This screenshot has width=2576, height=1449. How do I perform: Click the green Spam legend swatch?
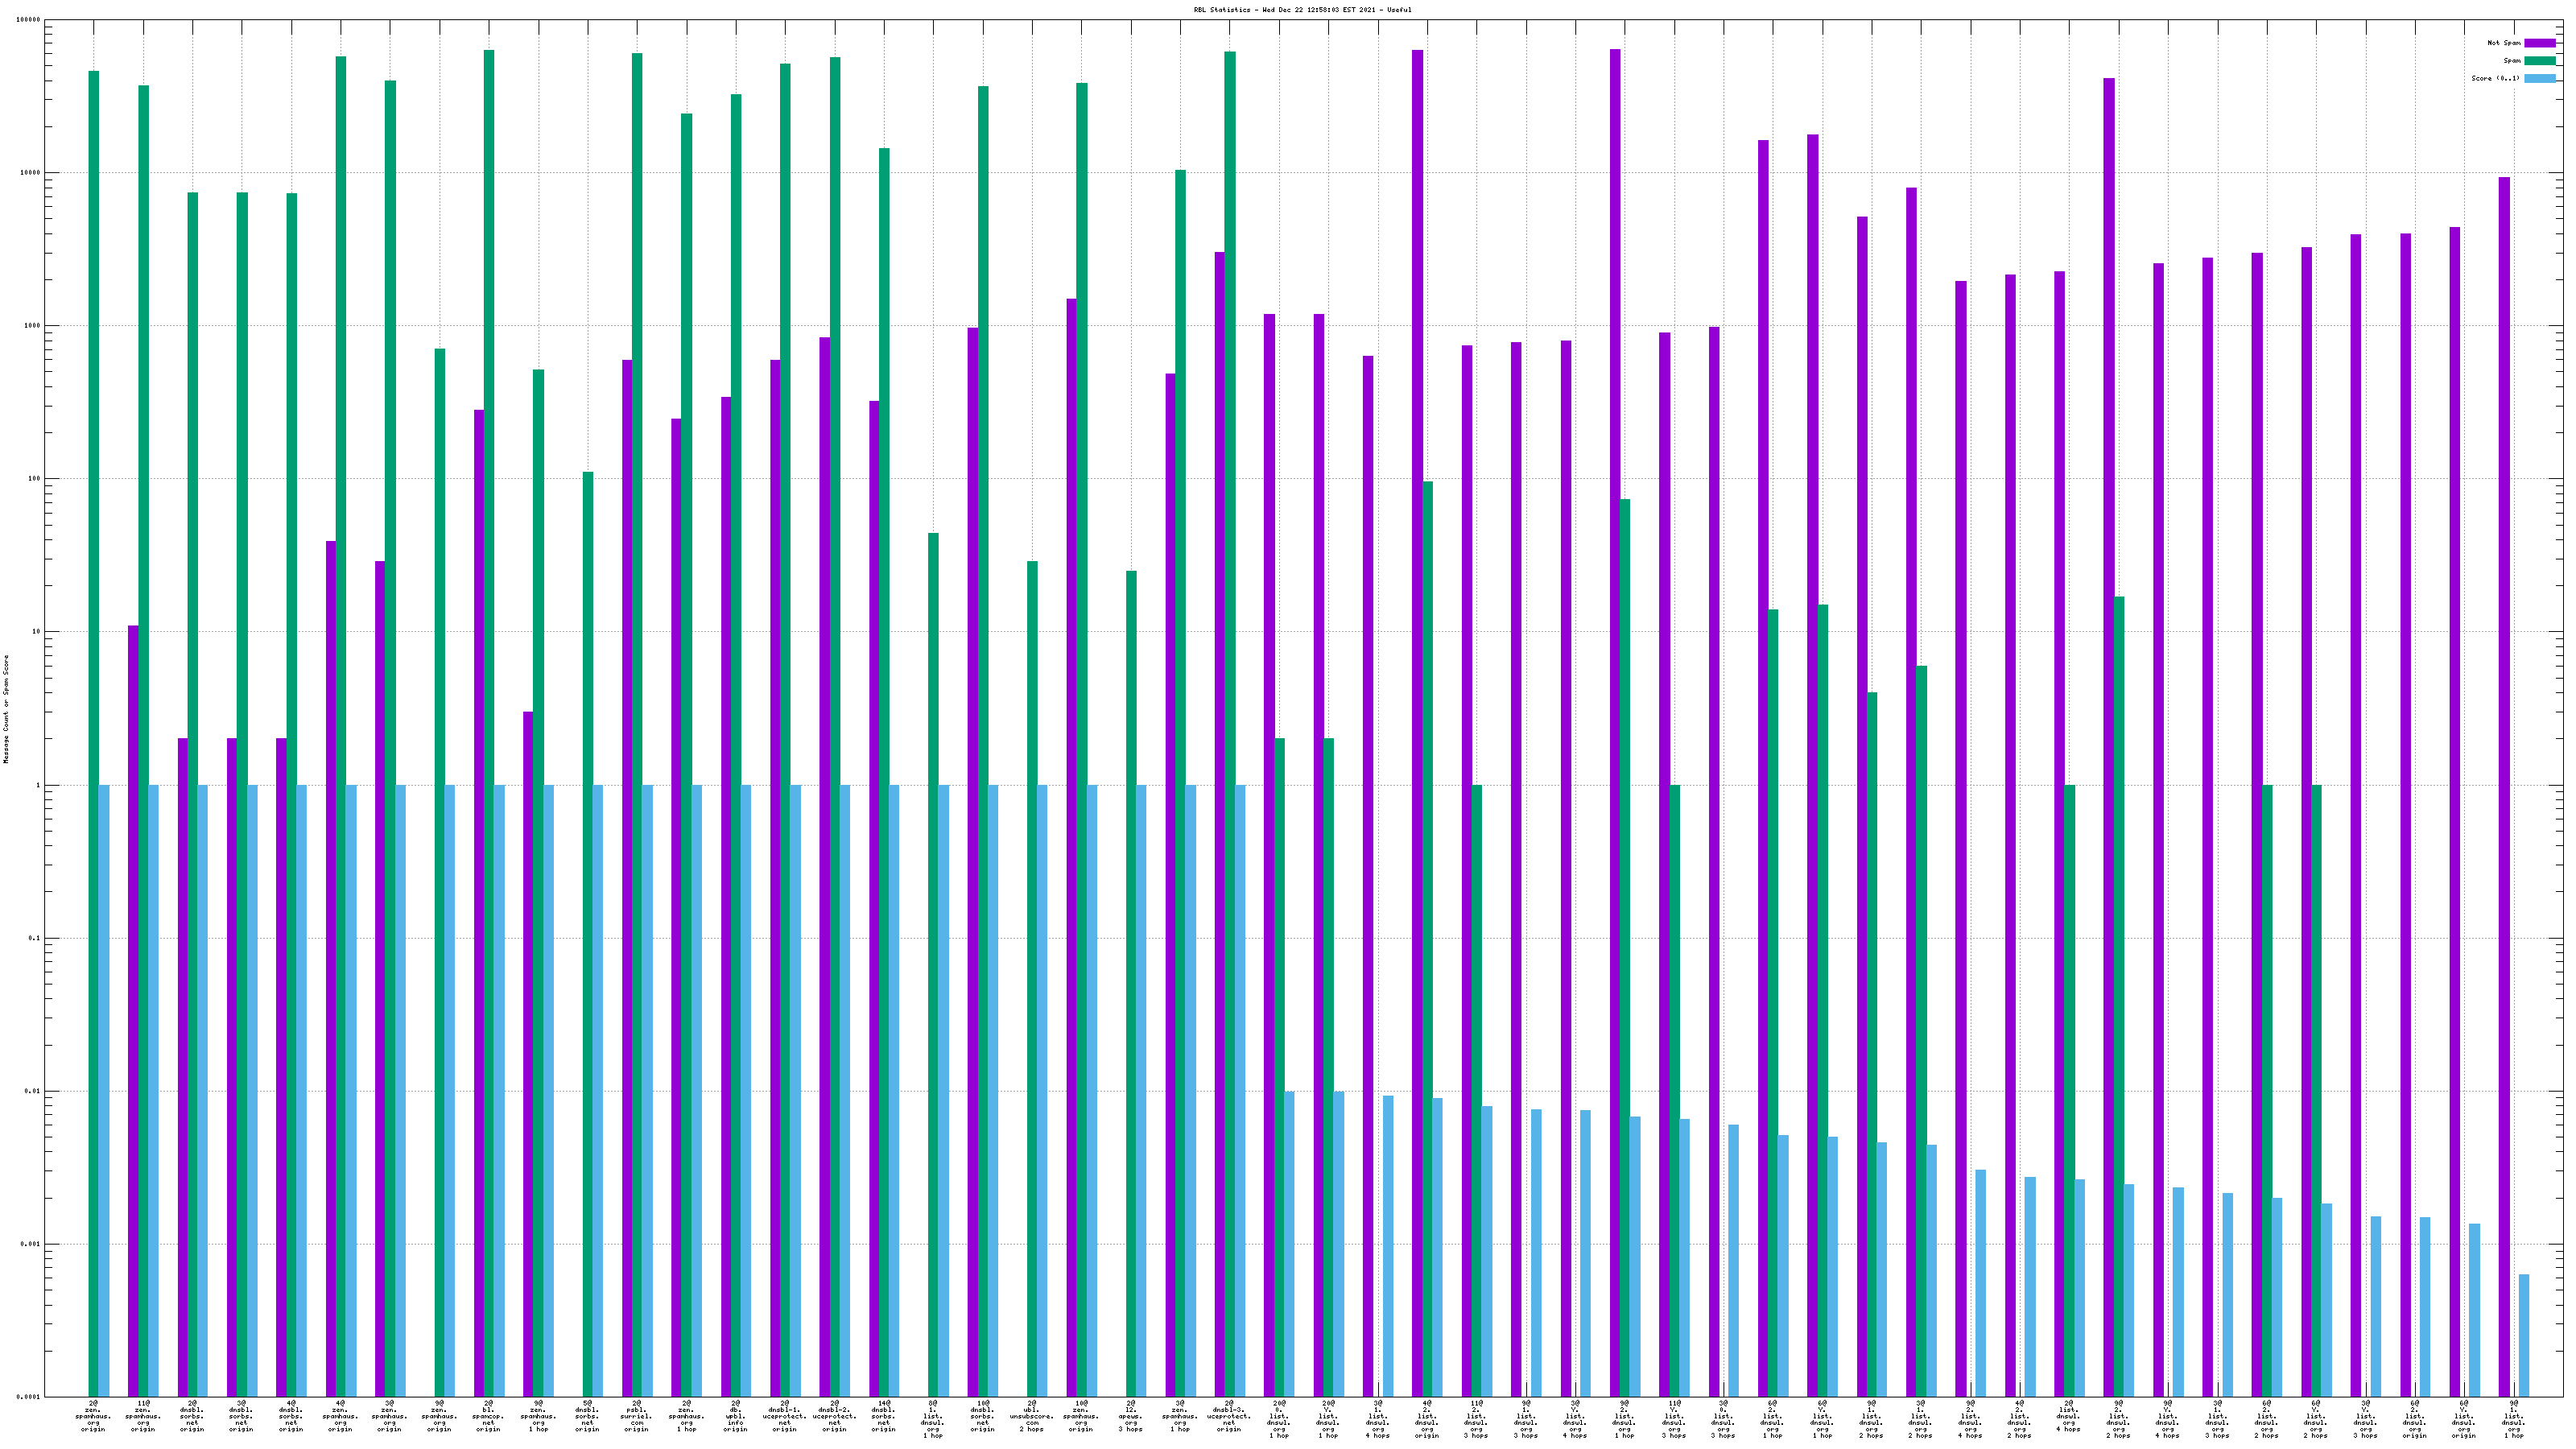click(2539, 61)
